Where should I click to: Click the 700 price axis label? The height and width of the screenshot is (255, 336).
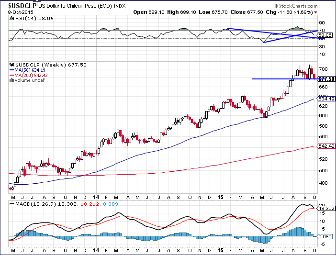click(324, 69)
